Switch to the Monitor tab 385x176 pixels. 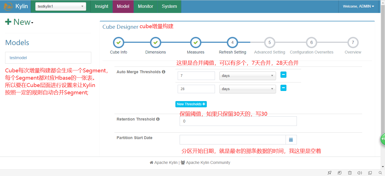[145, 6]
